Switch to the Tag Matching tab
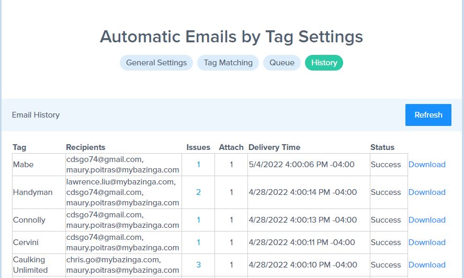464x278 pixels. (x=228, y=63)
